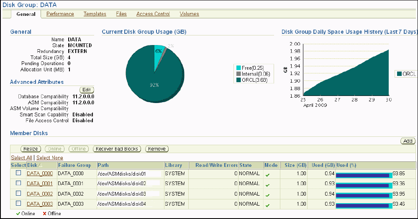The width and height of the screenshot is (418, 219).
Task: Click the green Mode checkmark for DATA_0003
Action: click(x=268, y=205)
